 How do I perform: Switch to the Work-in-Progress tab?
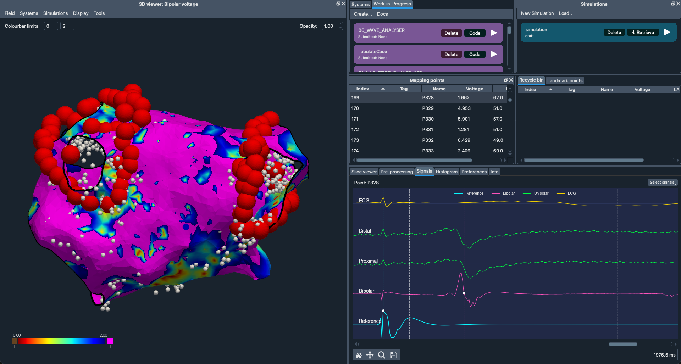pos(392,4)
